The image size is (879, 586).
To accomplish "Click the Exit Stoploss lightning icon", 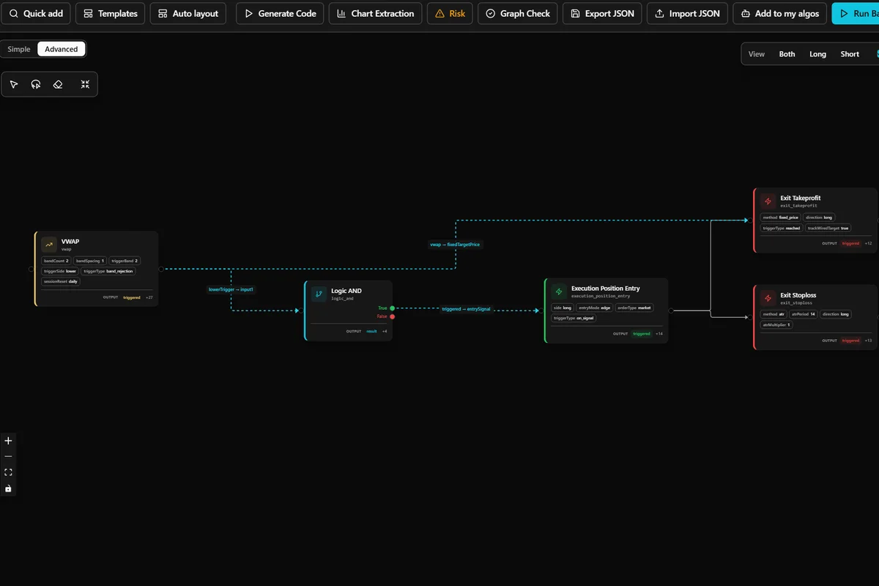I will pos(768,298).
